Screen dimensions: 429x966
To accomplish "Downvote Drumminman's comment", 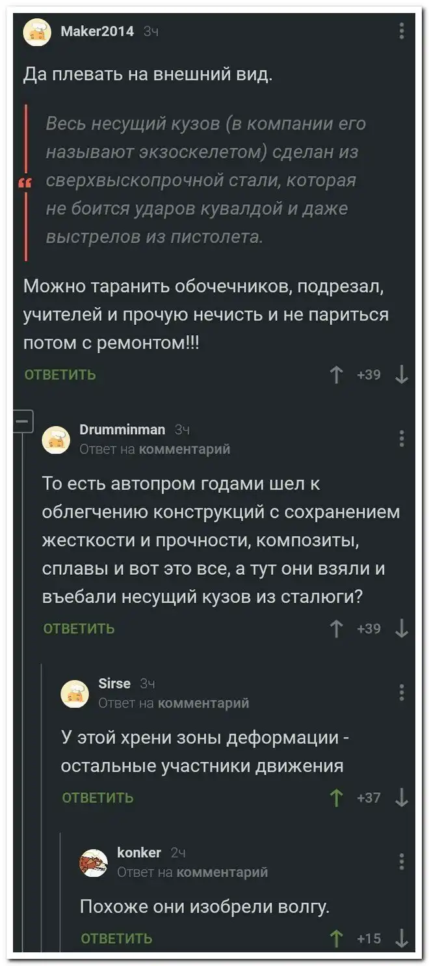I will click(402, 629).
